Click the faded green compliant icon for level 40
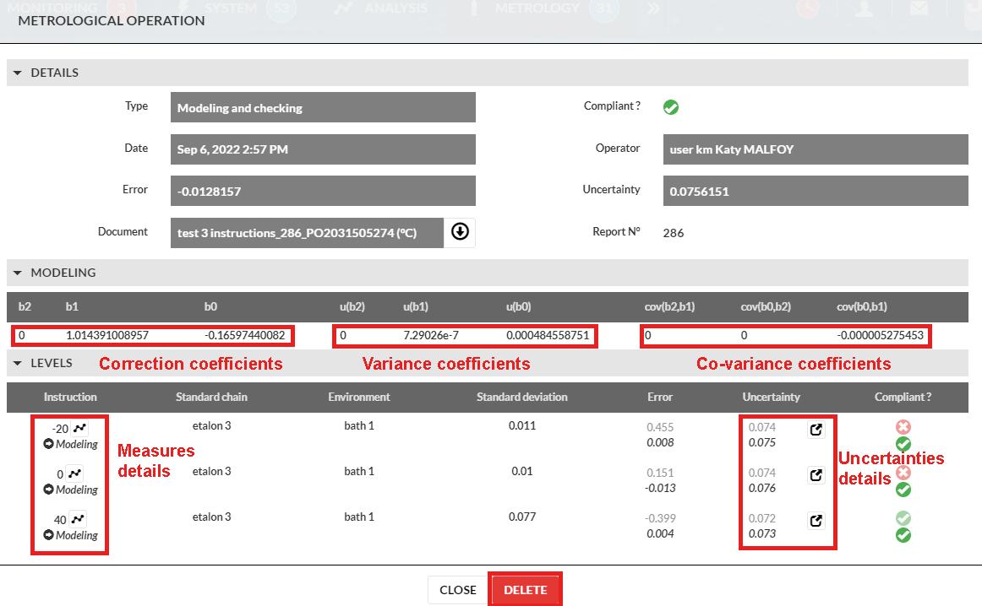 click(x=903, y=518)
